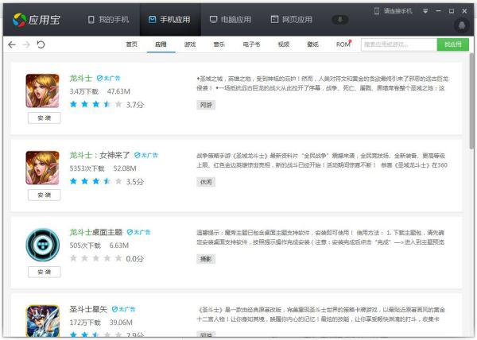Select the 壁纸 navigation item
Viewport: 477px width, 340px height.
click(x=312, y=44)
